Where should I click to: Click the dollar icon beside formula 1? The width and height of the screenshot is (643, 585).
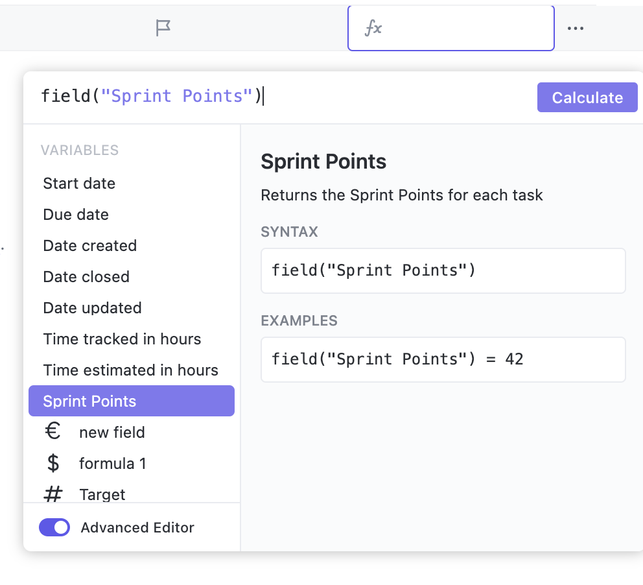point(54,463)
